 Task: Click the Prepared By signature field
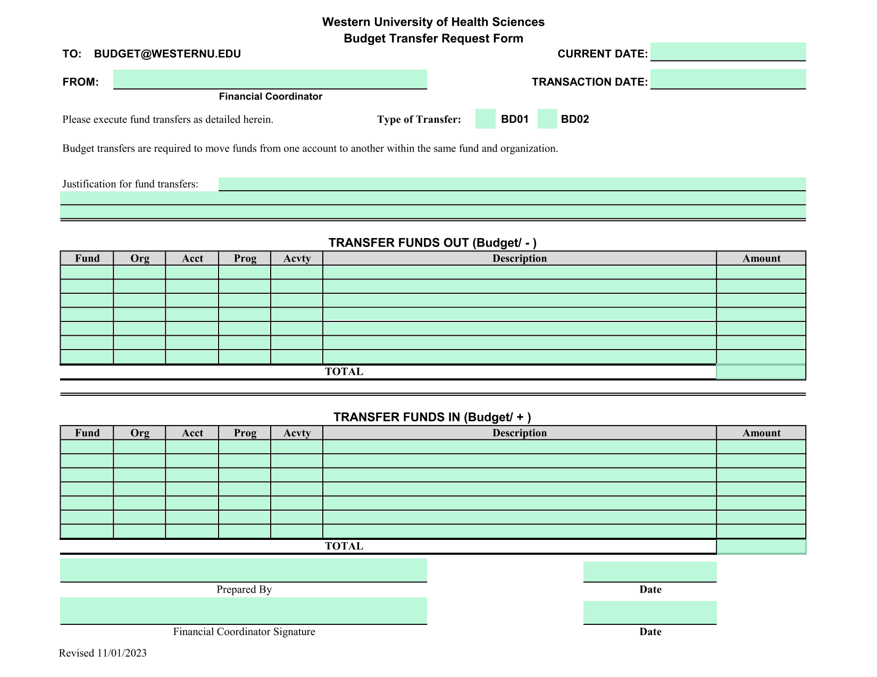244,570
